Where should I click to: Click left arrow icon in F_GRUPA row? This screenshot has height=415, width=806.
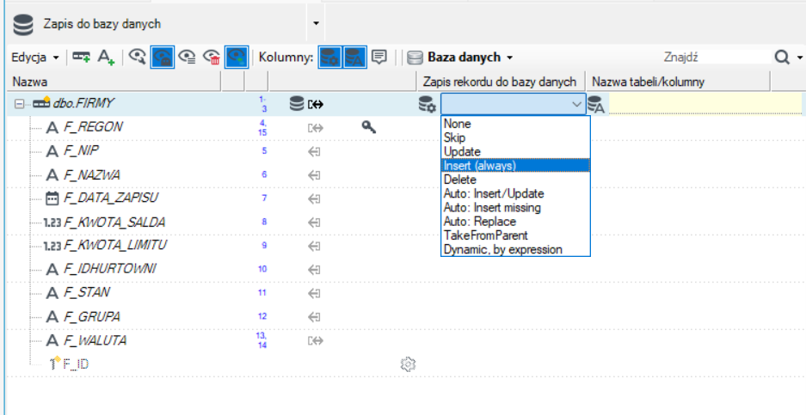(x=314, y=317)
